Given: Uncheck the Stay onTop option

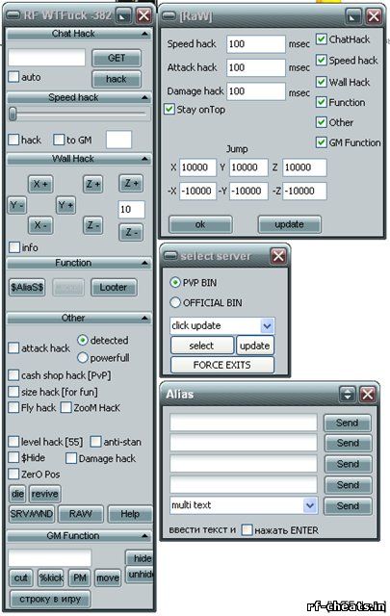Looking at the screenshot, I should (x=169, y=109).
